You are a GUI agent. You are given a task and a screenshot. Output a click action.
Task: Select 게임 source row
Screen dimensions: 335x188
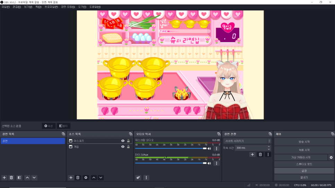(100, 147)
